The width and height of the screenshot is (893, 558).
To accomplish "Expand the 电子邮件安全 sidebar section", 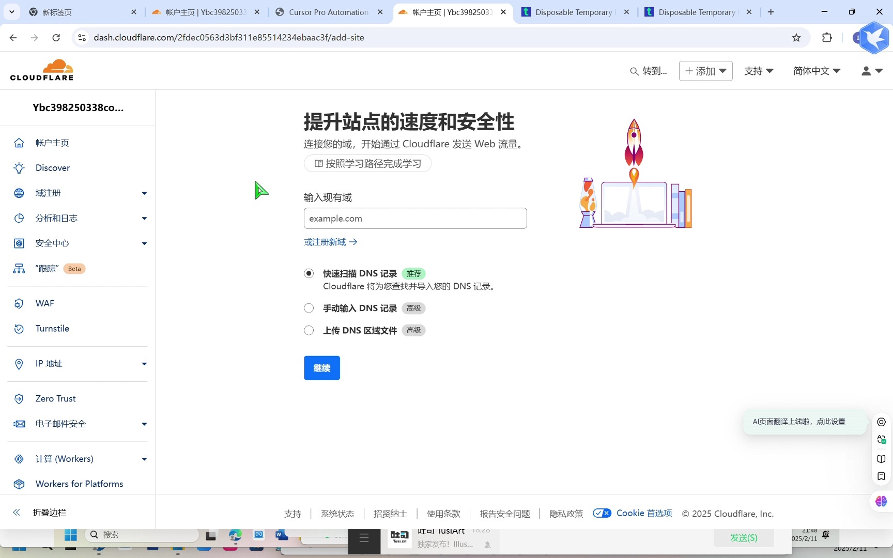I will pyautogui.click(x=144, y=424).
